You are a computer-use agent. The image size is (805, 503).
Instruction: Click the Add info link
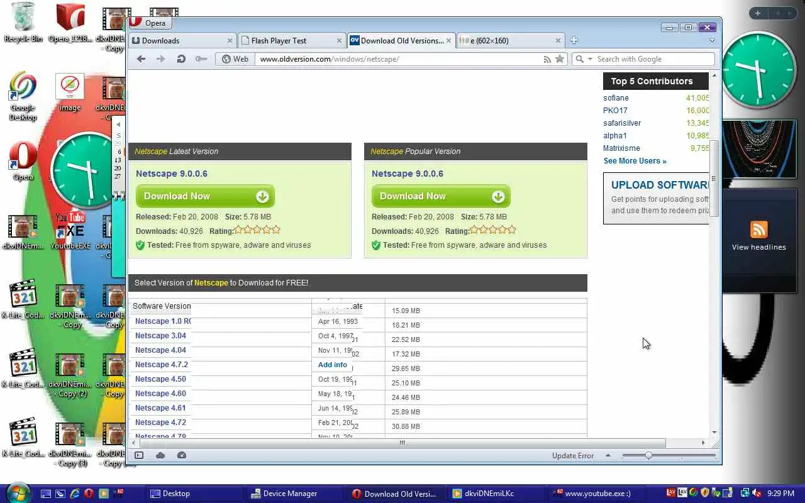point(333,365)
